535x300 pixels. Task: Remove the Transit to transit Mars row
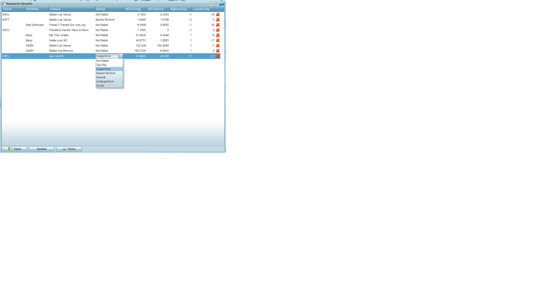point(218,30)
